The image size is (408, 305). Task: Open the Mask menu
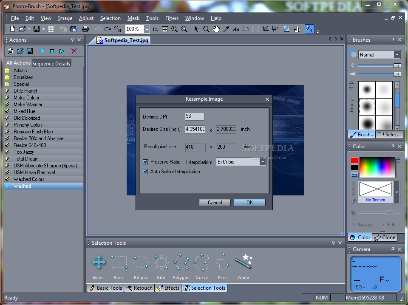(x=133, y=18)
